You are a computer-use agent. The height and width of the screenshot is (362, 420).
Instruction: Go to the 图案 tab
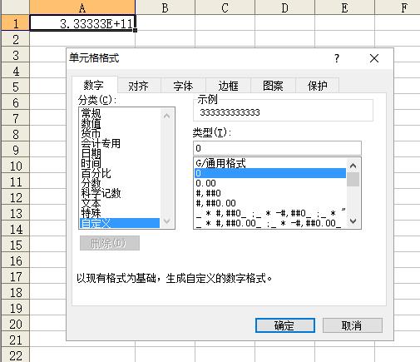273,86
